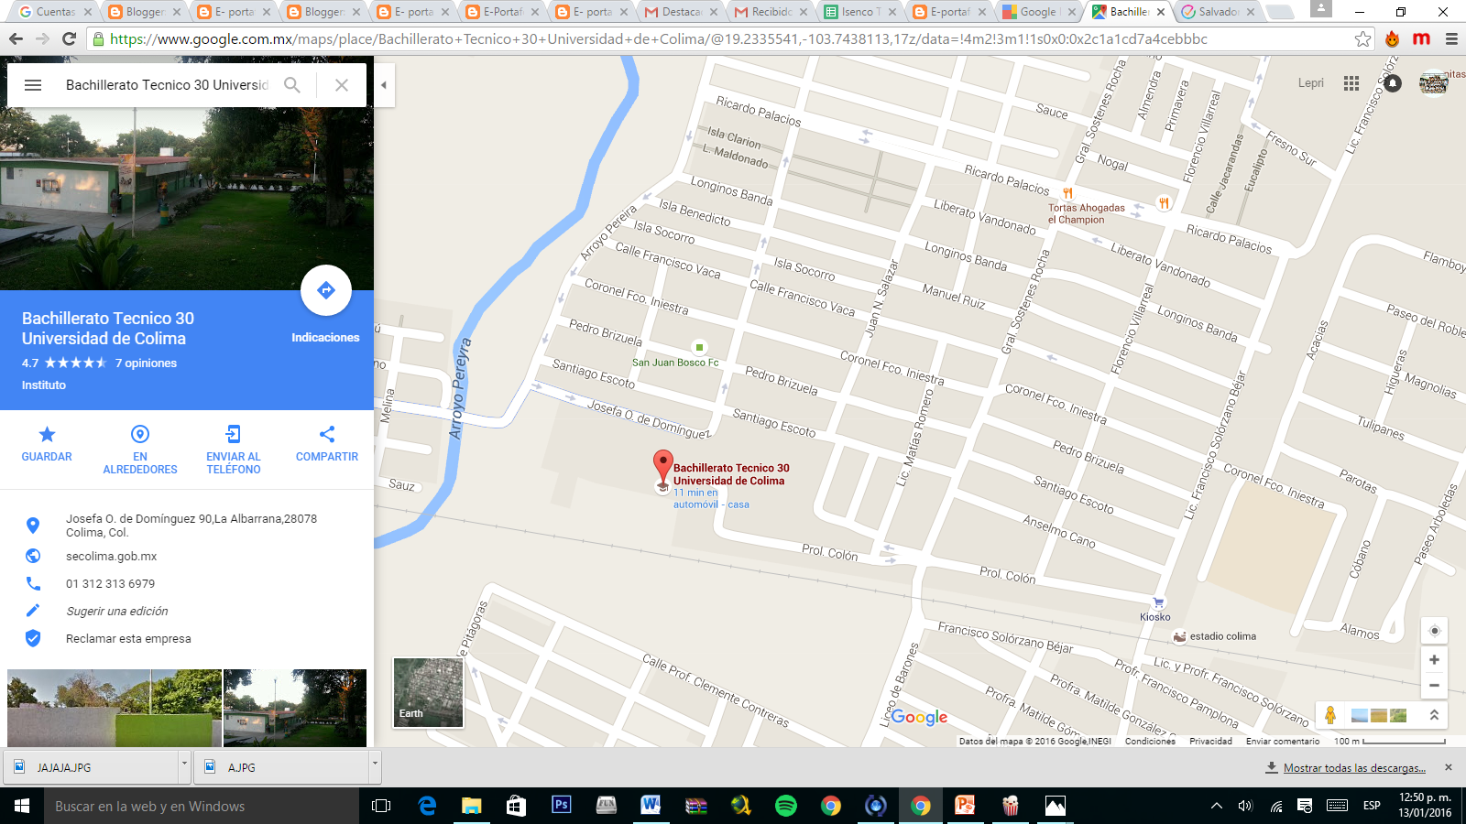Screen dimensions: 1466x824
Task: Click the address Josefa O. de Domínguez 90
Action: tap(191, 525)
